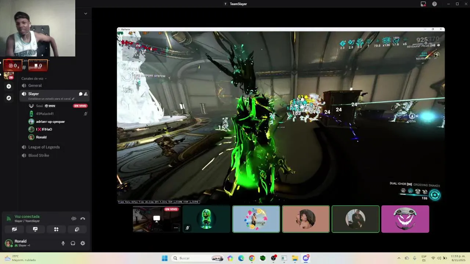Screen dimensions: 470x264
Task: Open OBS Studio from taskbar
Action: click(273, 258)
